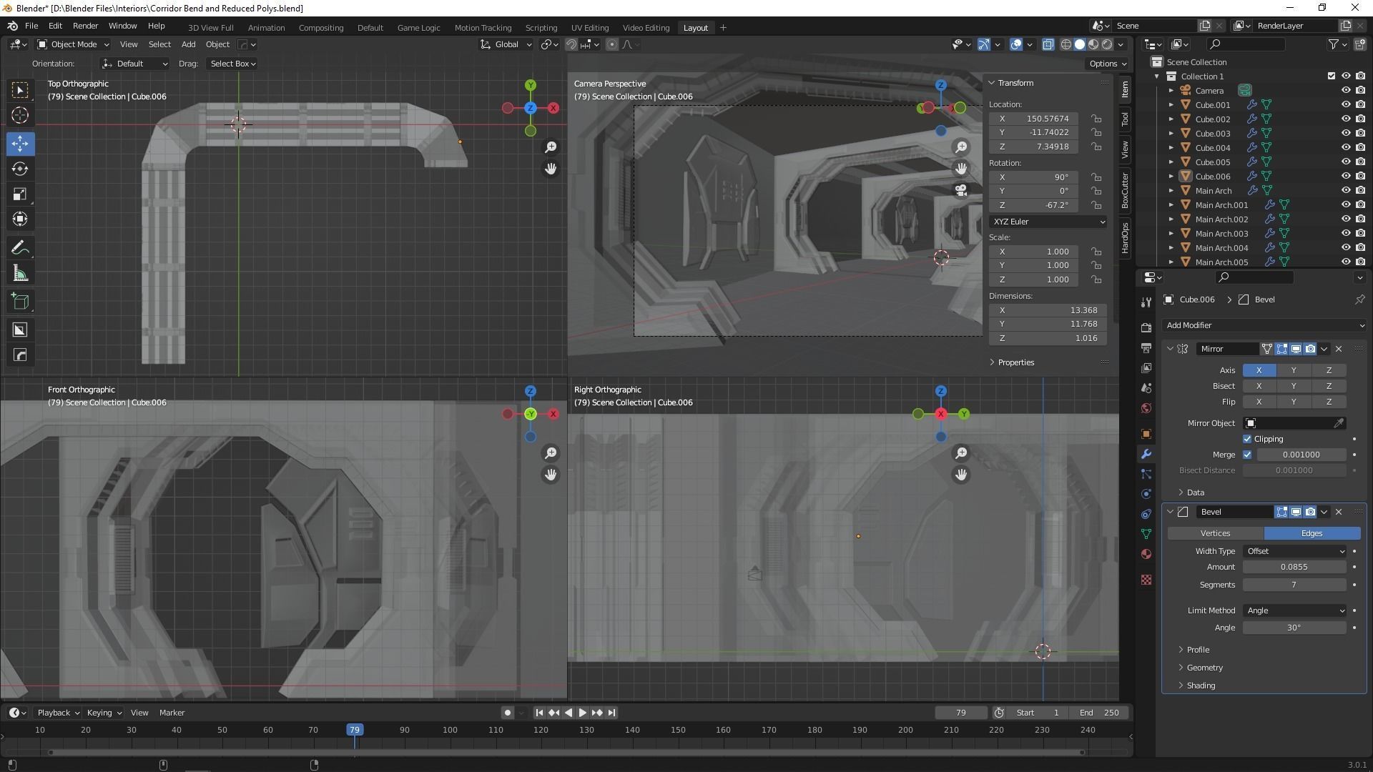Toggle the Clipping checkbox in Mirror
The width and height of the screenshot is (1373, 772).
click(x=1247, y=439)
